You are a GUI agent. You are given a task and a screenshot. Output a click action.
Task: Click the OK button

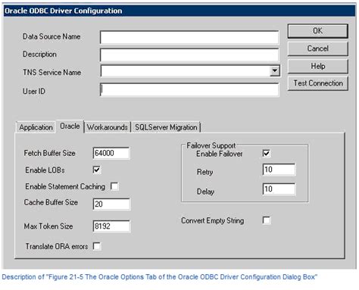coord(317,31)
